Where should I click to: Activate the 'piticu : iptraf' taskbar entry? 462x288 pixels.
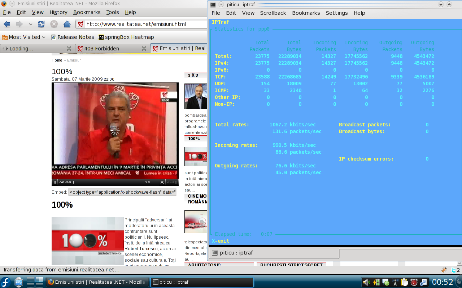(x=202, y=282)
